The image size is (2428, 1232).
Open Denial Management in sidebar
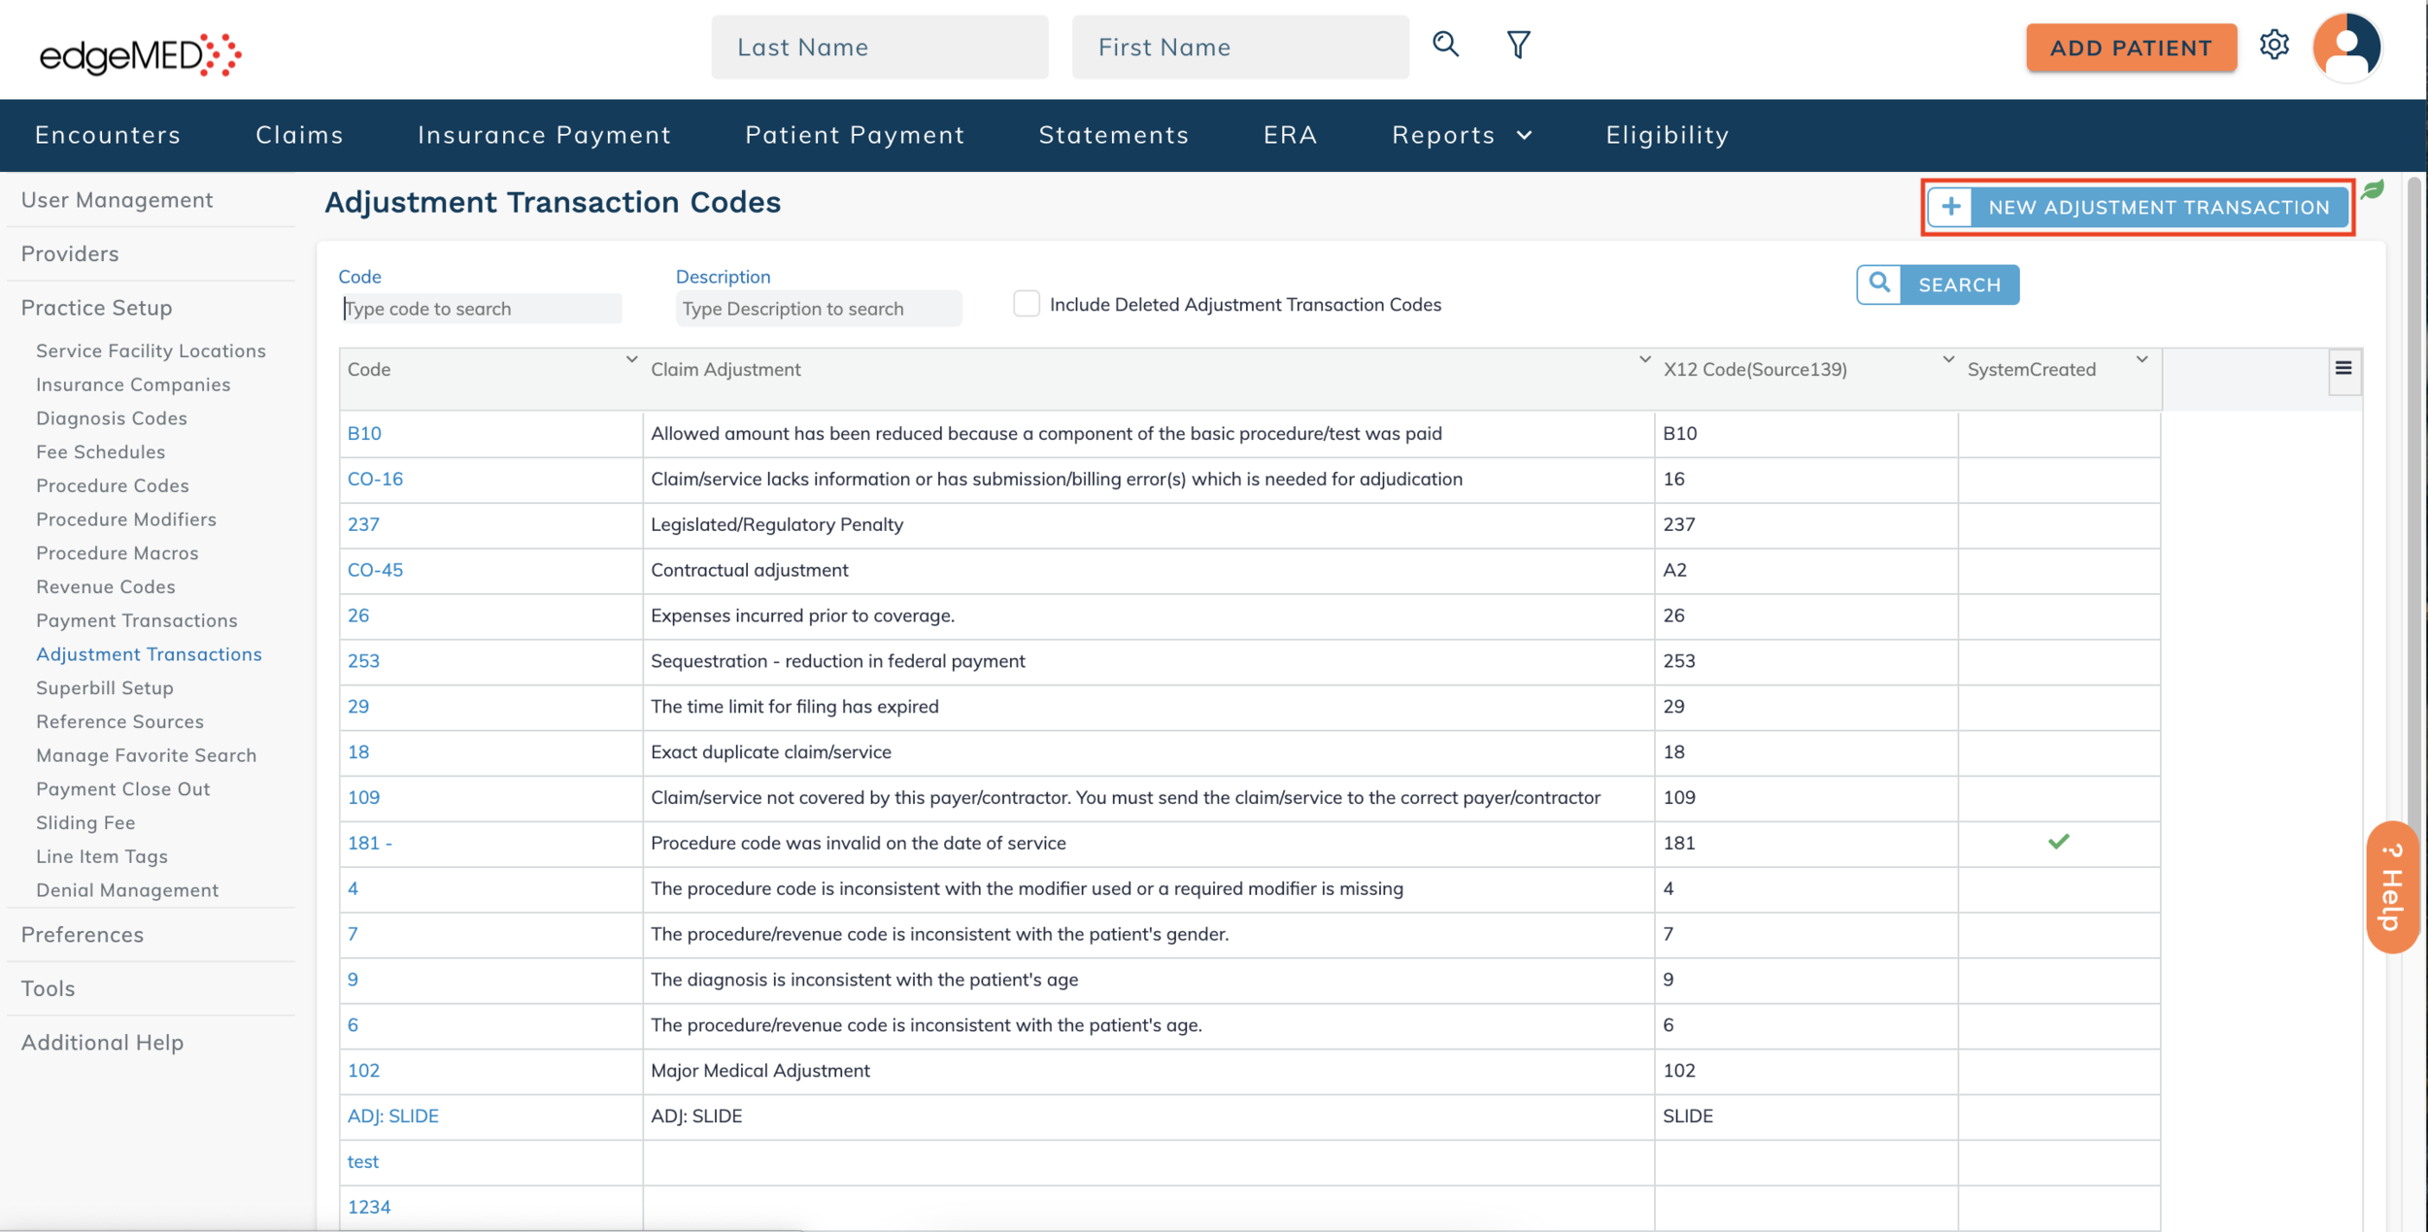coord(126,890)
